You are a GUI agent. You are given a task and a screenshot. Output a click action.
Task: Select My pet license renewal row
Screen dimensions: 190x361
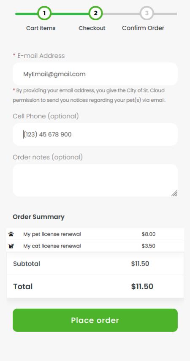pos(95,234)
